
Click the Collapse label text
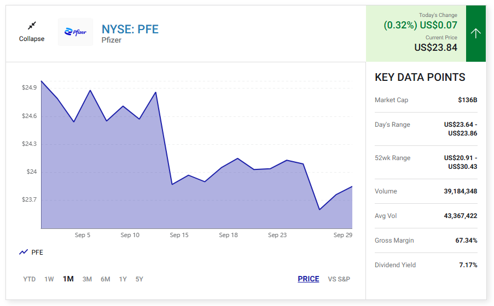[x=32, y=39]
